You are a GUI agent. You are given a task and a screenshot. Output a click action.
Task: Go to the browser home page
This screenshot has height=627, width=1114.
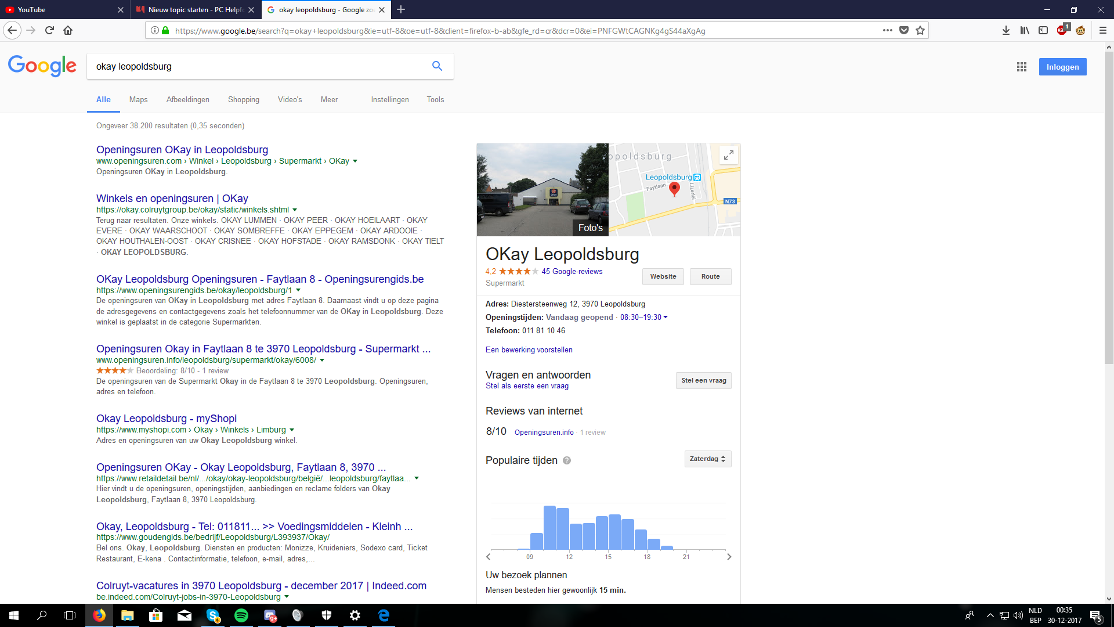68,30
